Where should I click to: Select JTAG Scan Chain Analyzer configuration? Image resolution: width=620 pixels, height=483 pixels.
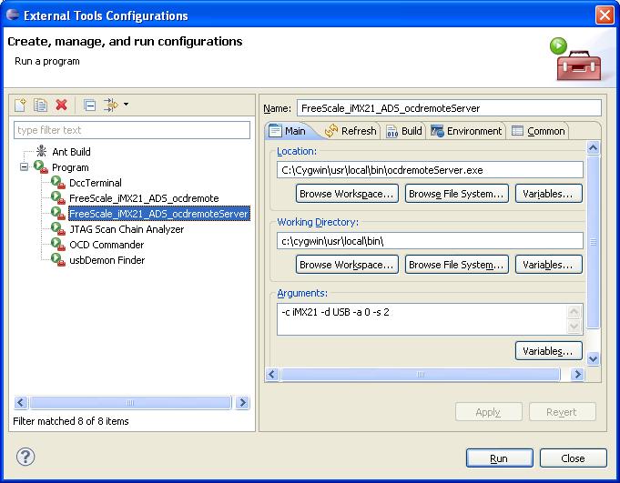[126, 229]
